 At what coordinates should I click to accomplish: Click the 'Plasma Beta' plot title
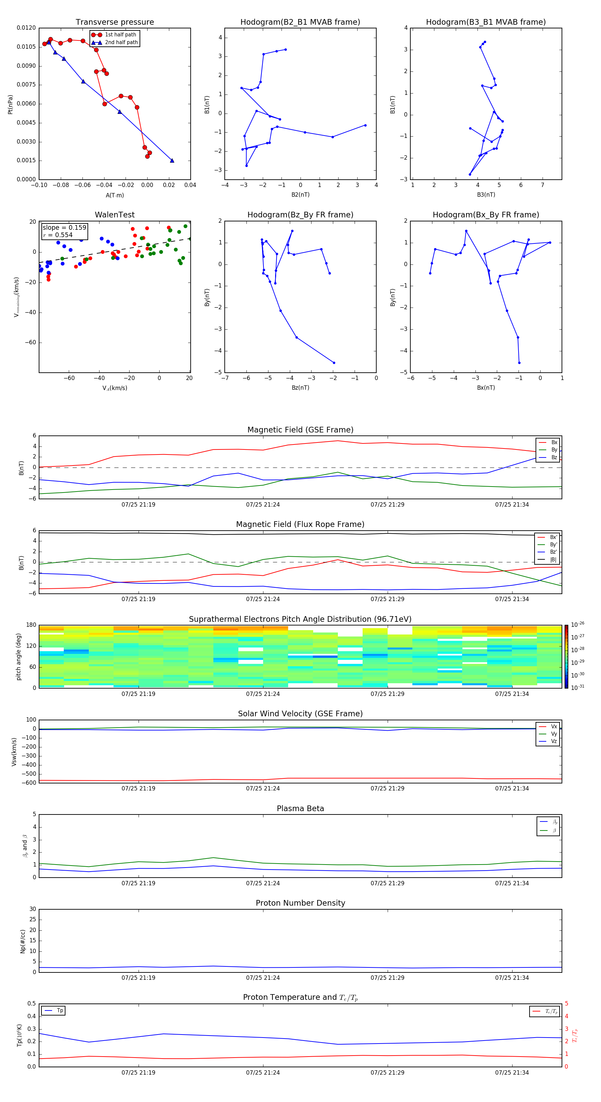coord(300,808)
